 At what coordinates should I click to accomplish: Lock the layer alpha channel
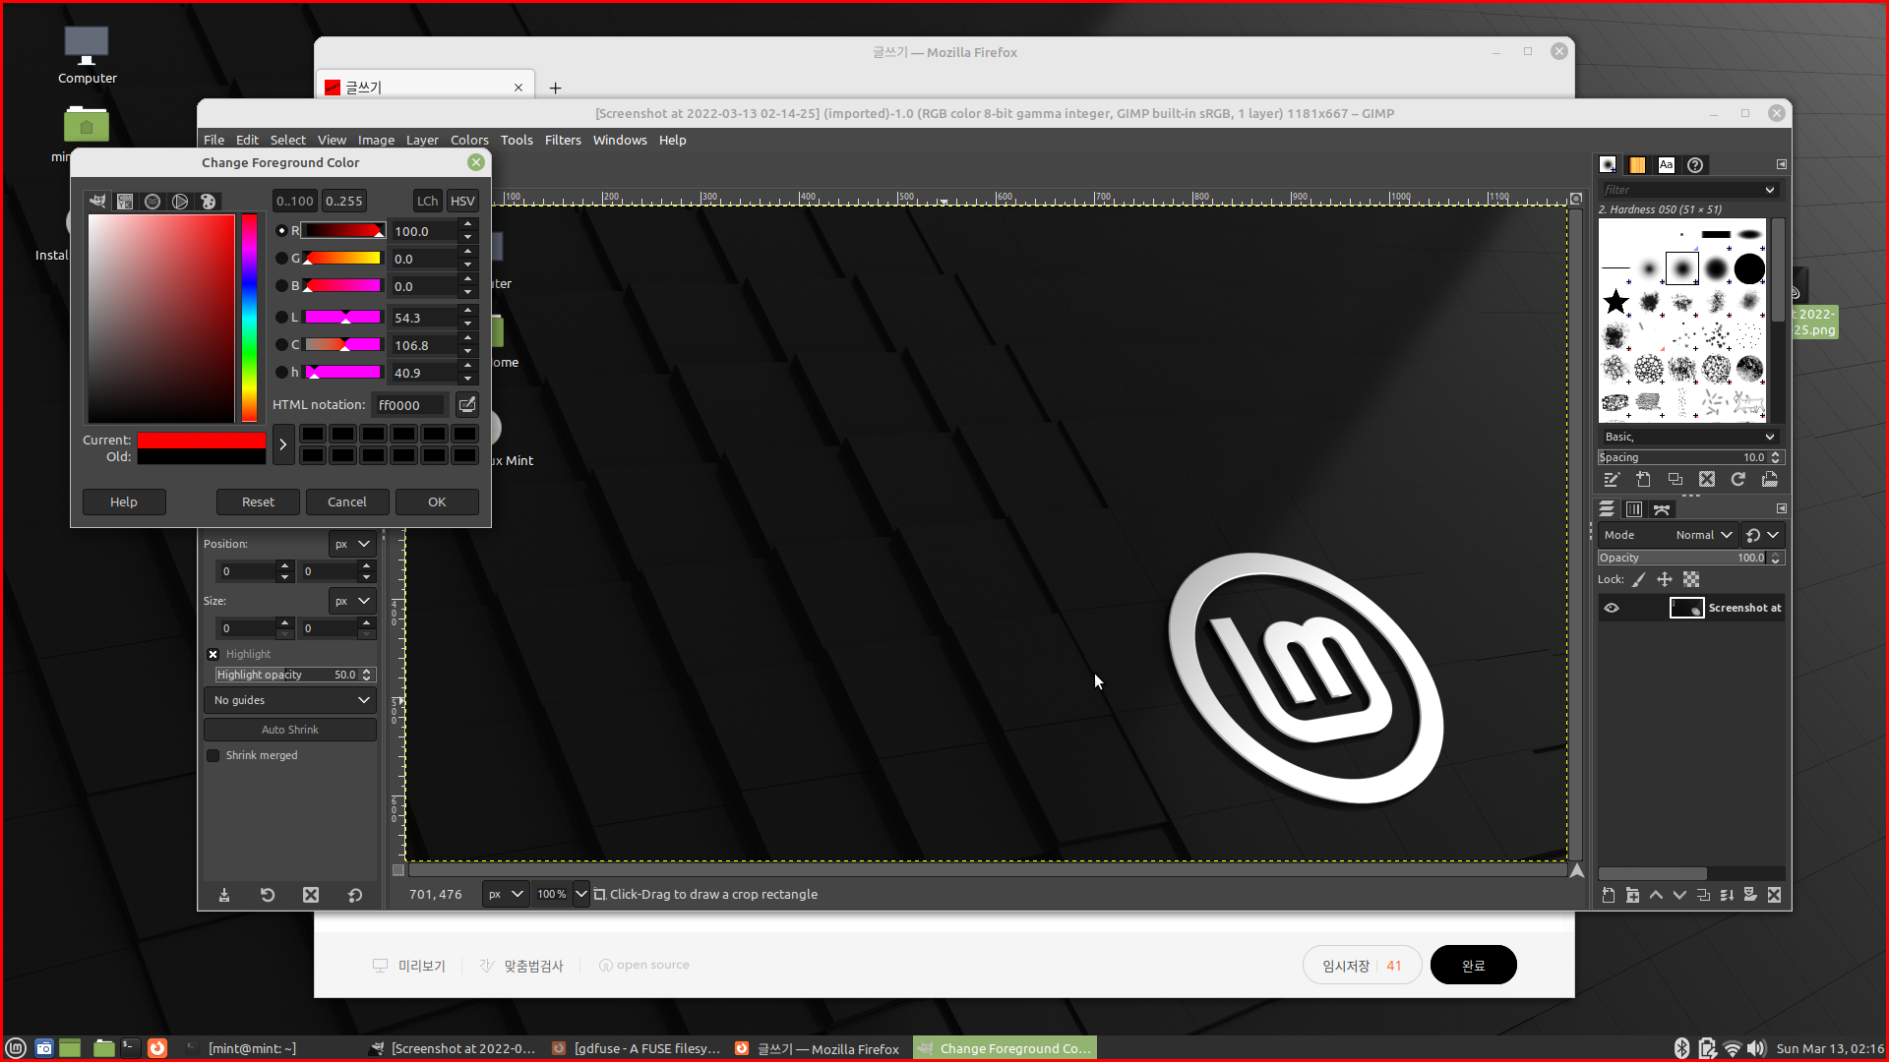click(x=1691, y=580)
